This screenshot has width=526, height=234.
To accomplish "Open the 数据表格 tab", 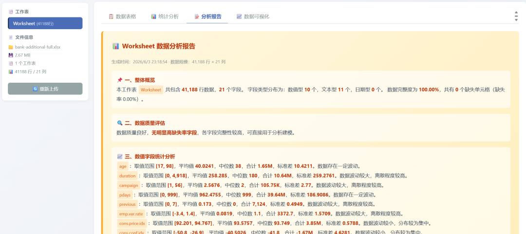I will click(122, 17).
